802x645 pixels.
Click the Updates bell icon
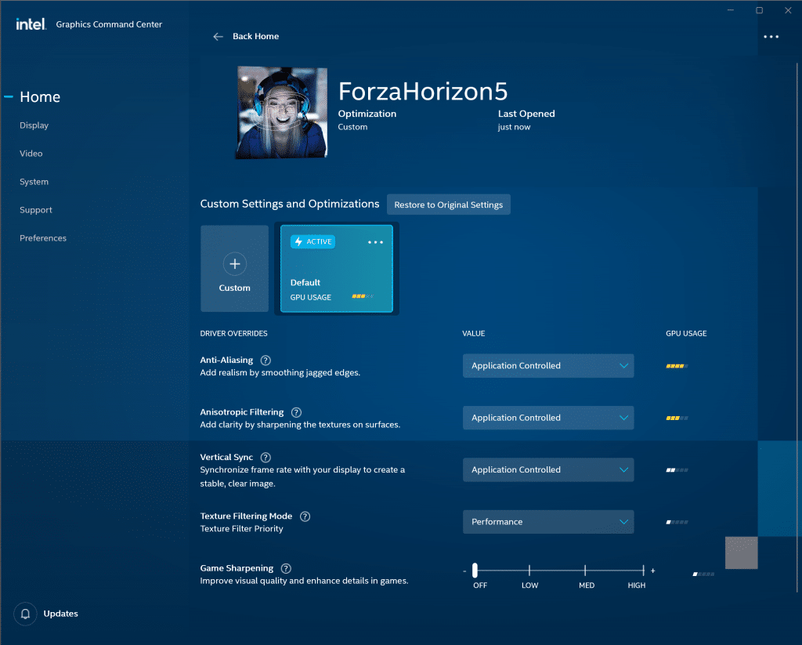tap(25, 614)
